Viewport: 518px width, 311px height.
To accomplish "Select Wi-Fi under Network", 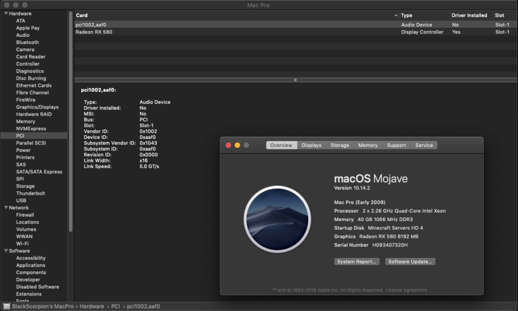I will tap(22, 244).
